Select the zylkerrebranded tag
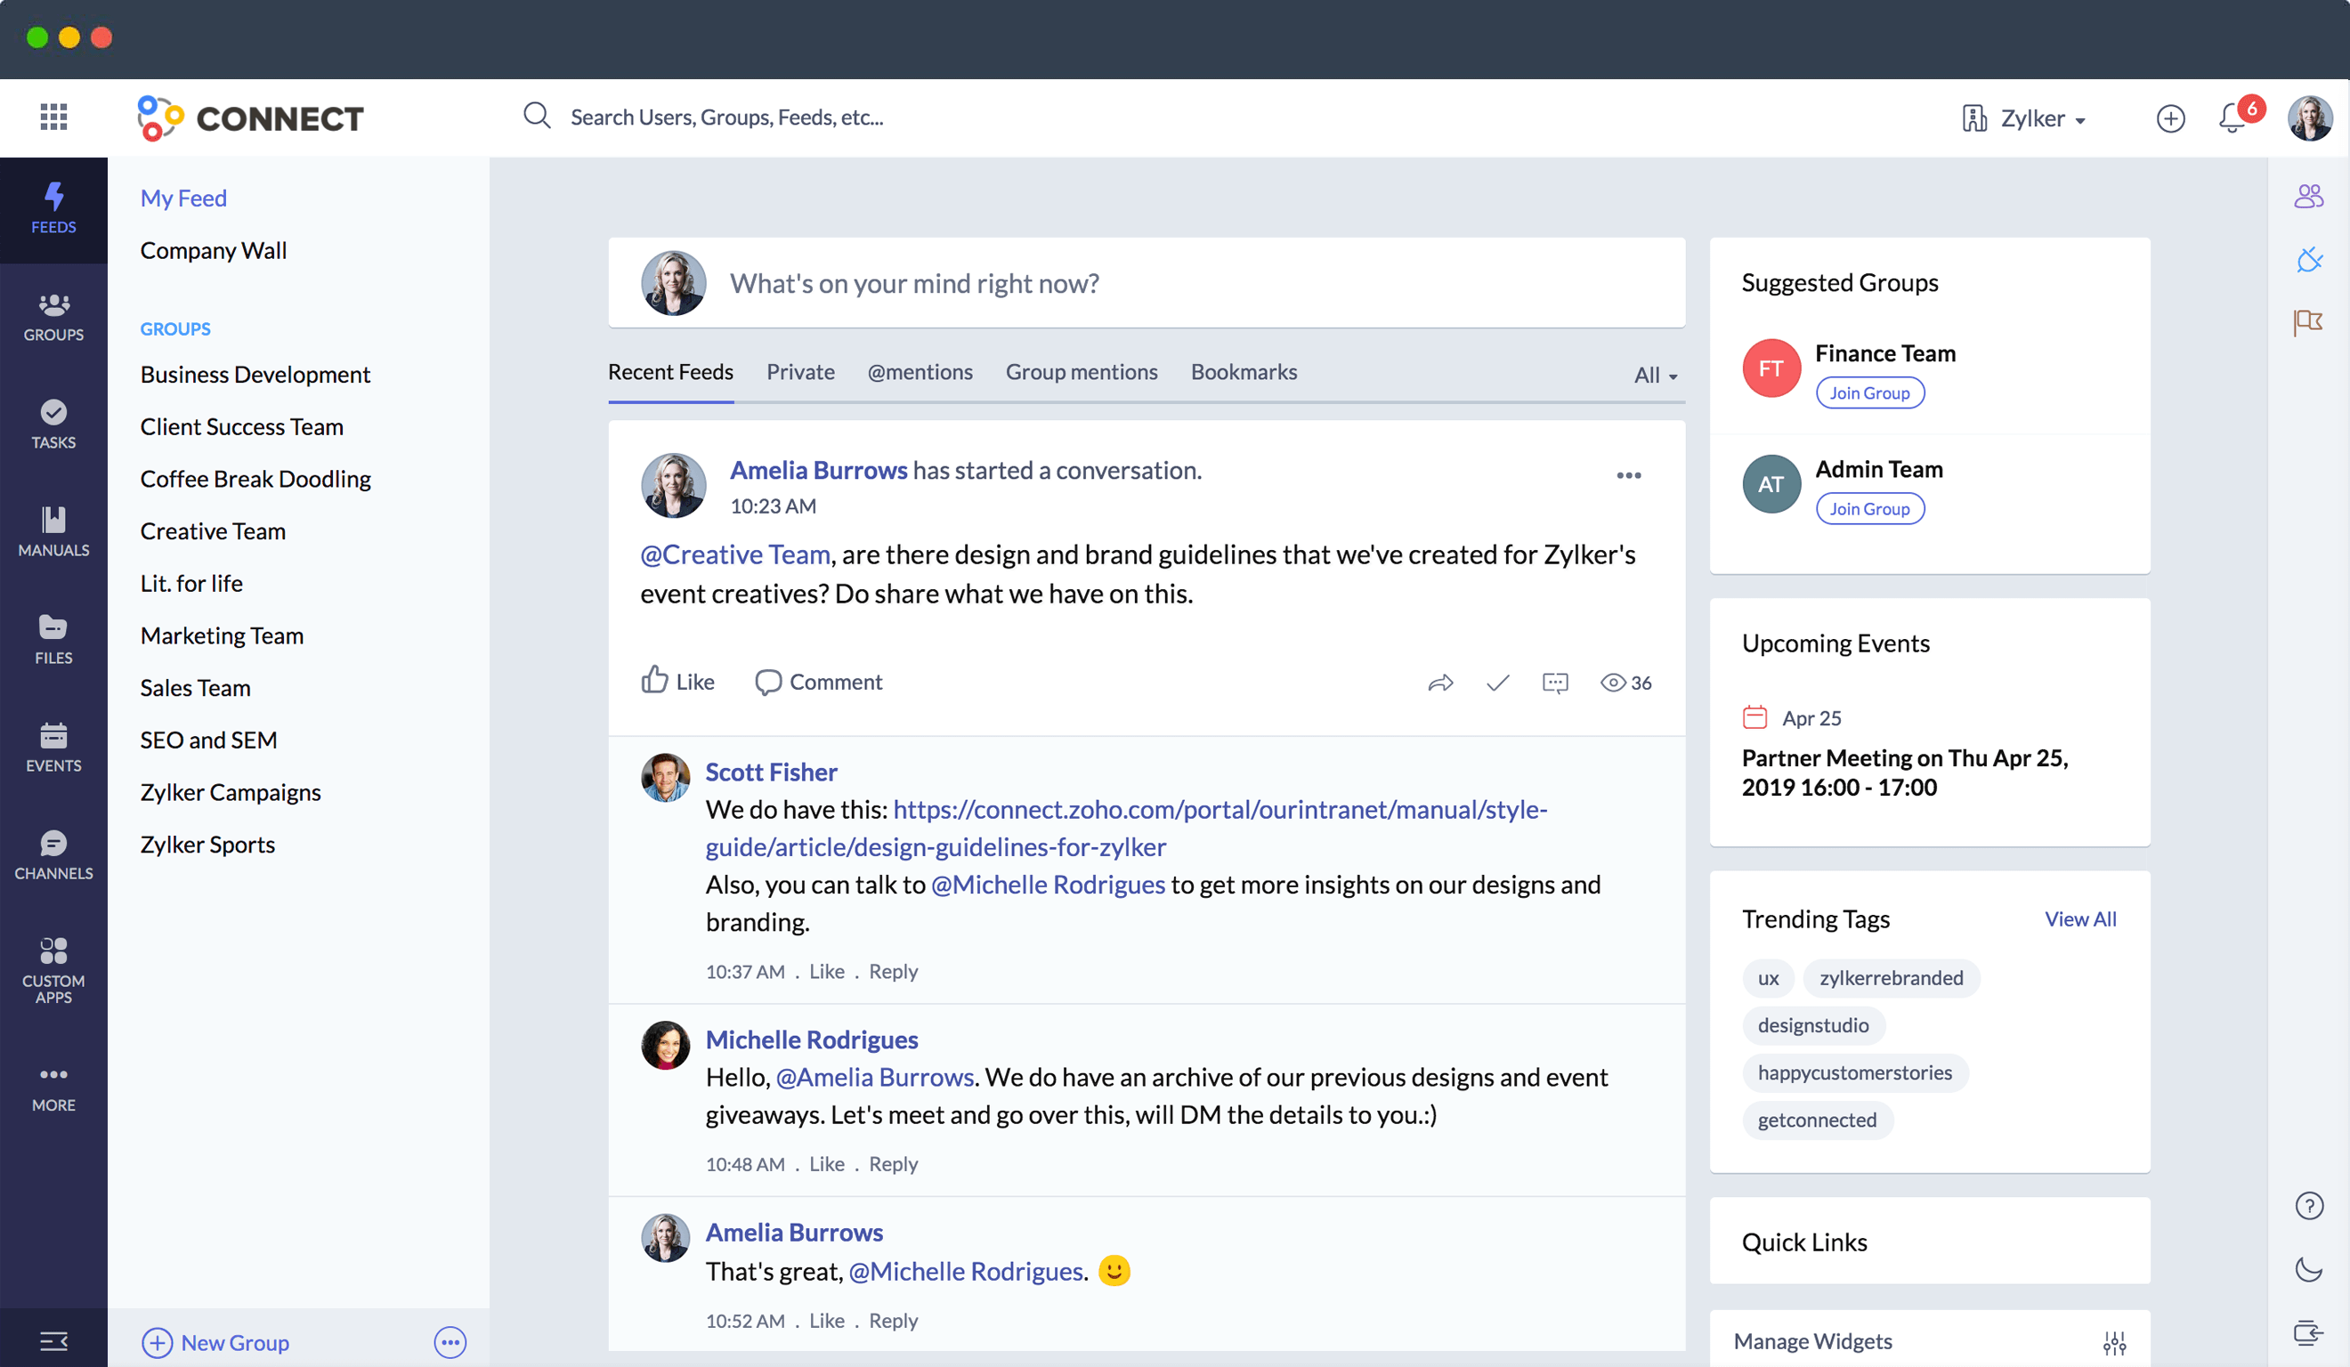The image size is (2350, 1367). pyautogui.click(x=1892, y=978)
